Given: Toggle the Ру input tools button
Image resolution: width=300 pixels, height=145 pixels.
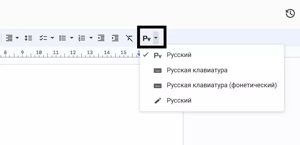Looking at the screenshot, I should 147,38.
